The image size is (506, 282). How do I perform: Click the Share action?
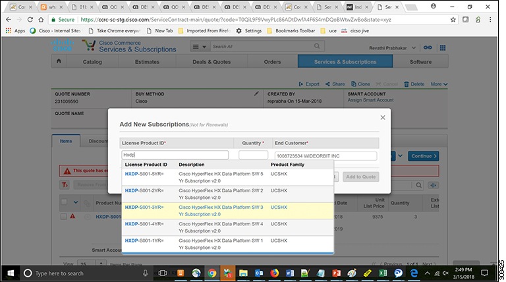coord(335,84)
